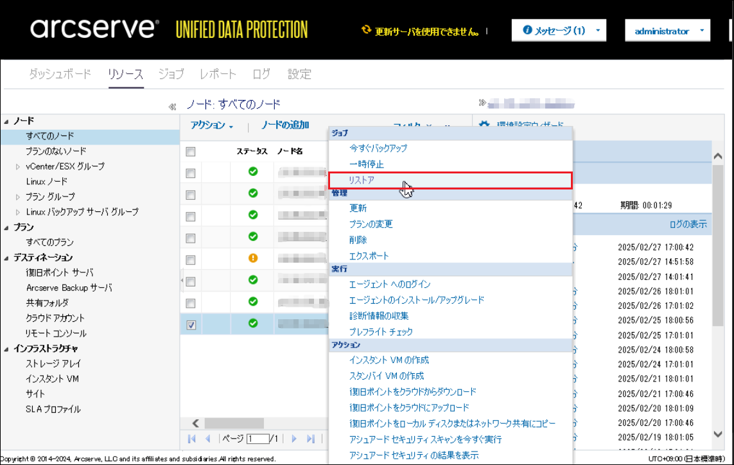Choose スタンバイ VM の作成 menu item
Image resolution: width=734 pixels, height=465 pixels.
(387, 376)
